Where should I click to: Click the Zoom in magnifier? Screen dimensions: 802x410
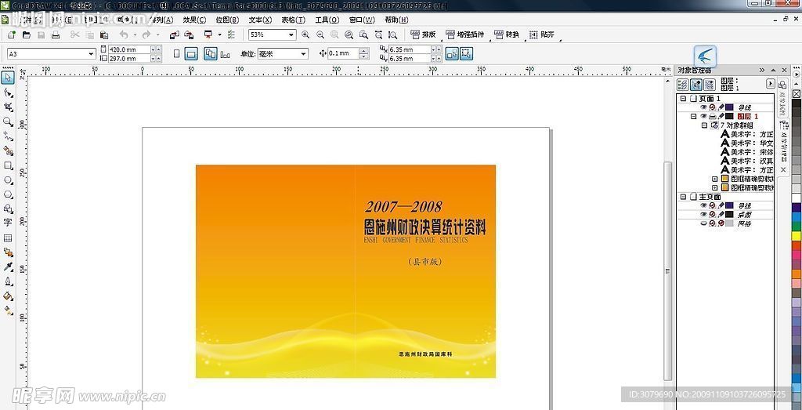coord(305,34)
